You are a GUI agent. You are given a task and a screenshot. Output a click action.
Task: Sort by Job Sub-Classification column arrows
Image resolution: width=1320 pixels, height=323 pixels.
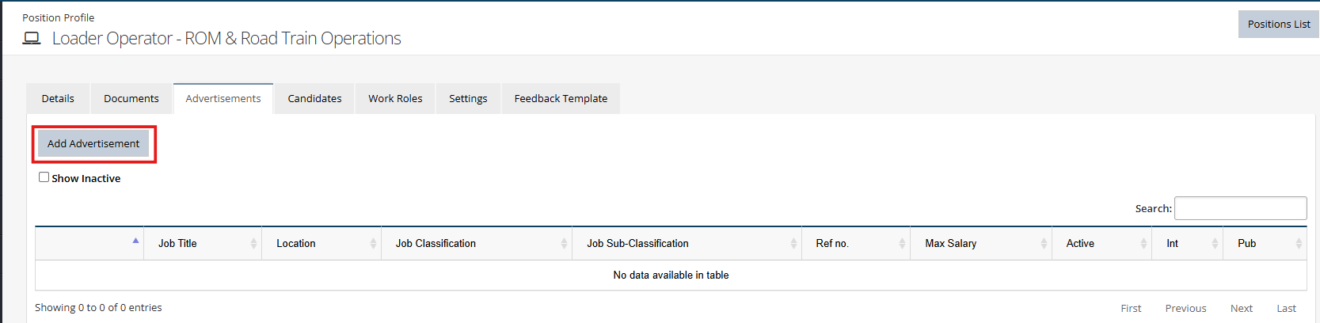[793, 244]
